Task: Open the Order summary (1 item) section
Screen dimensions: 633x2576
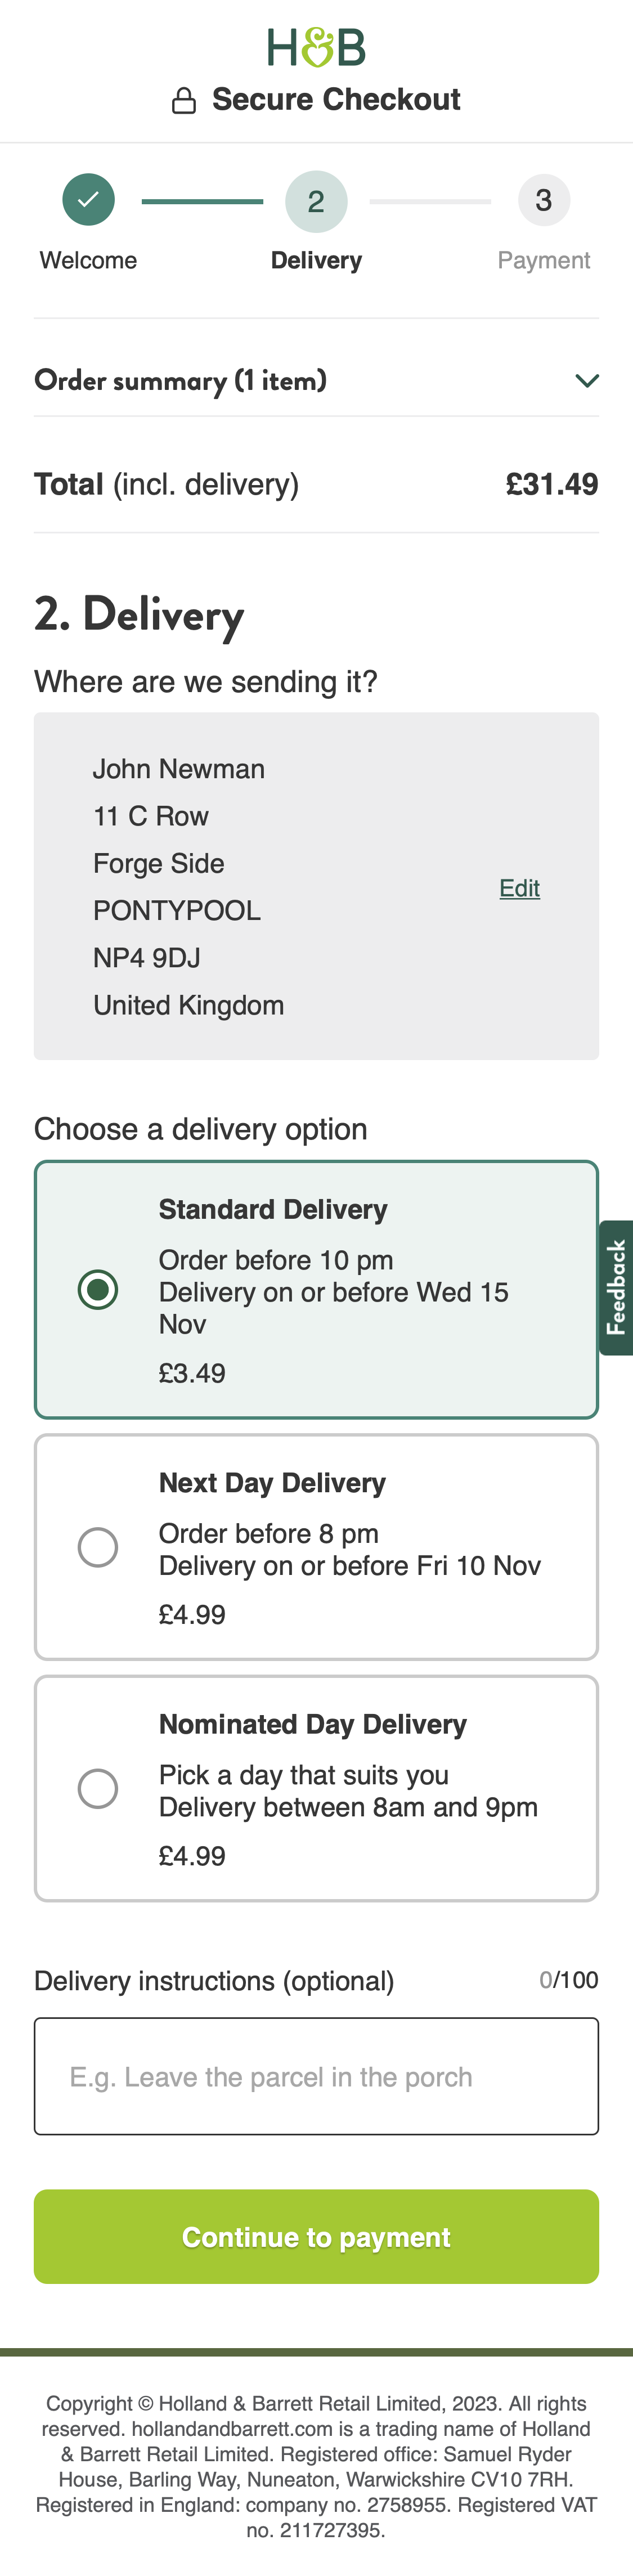Action: [x=181, y=381]
